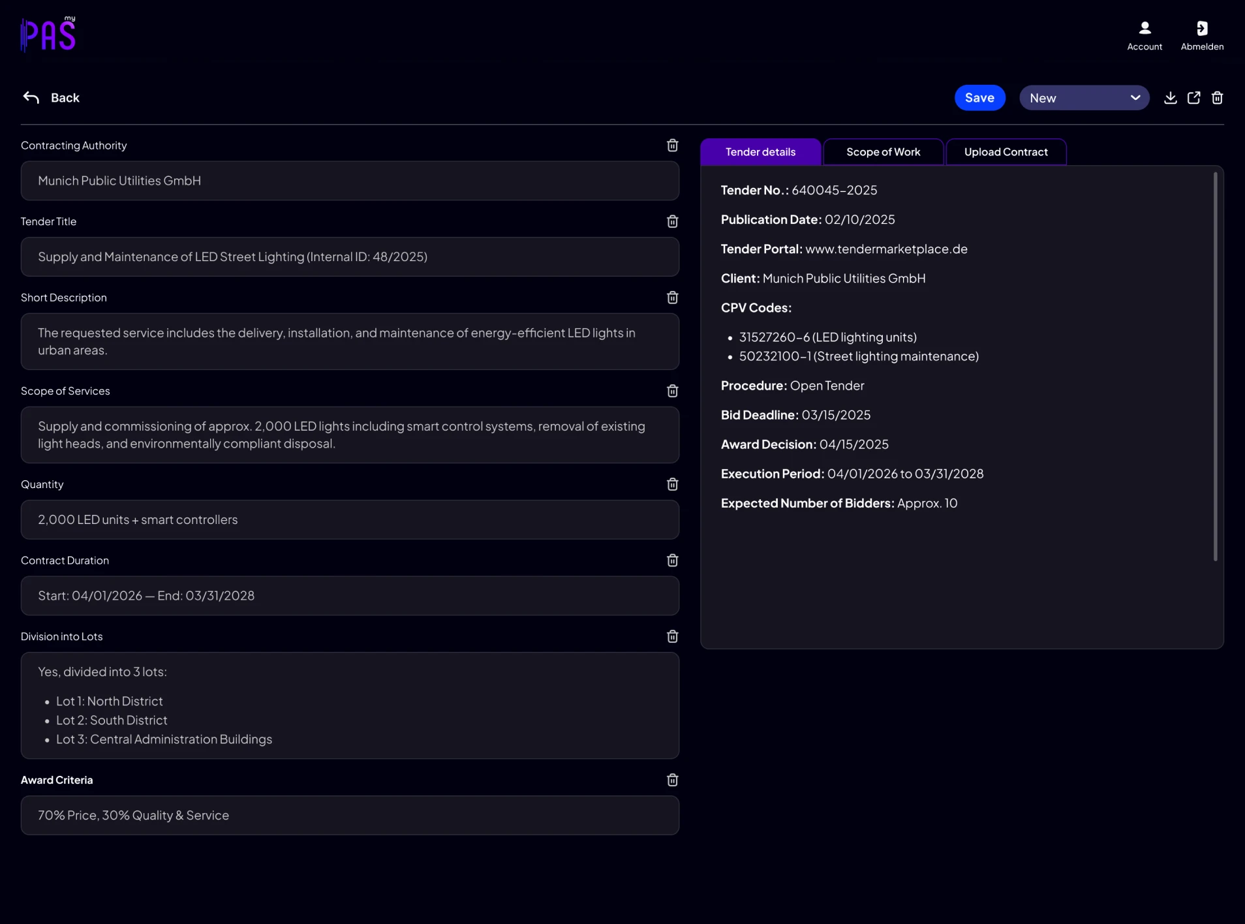Open tender in external window icon
Viewport: 1245px width, 924px height.
1193,98
